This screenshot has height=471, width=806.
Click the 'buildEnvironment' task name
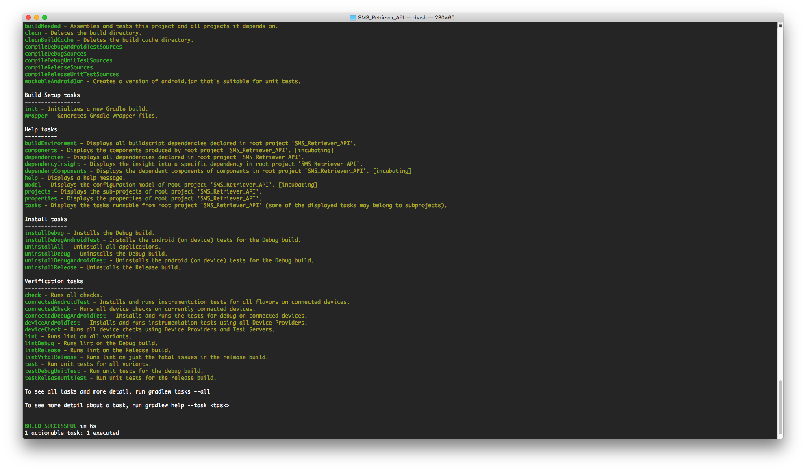[x=51, y=143]
